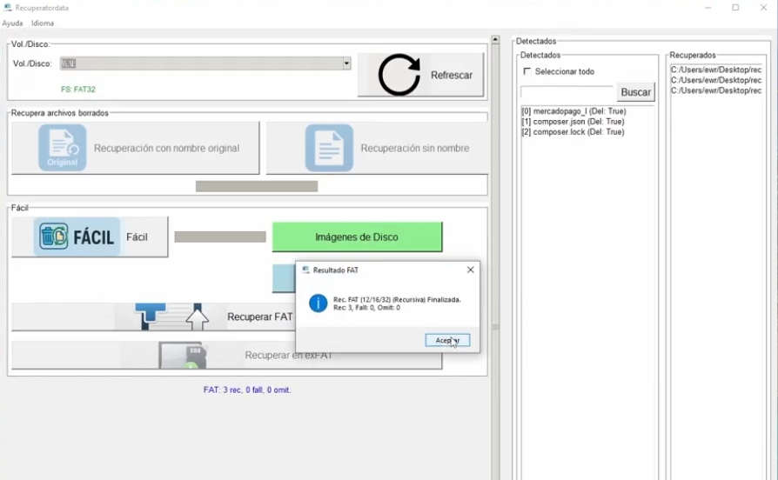Select mercadopago_l entry in detected list
Viewport: 778px width, 480px height.
pos(573,111)
